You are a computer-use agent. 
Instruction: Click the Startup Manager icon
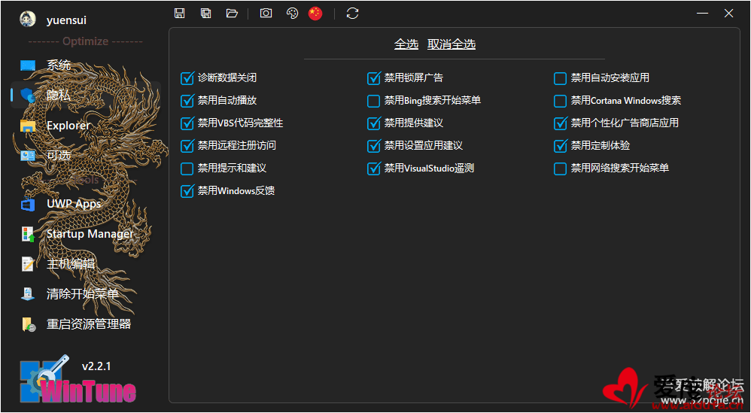coord(28,234)
